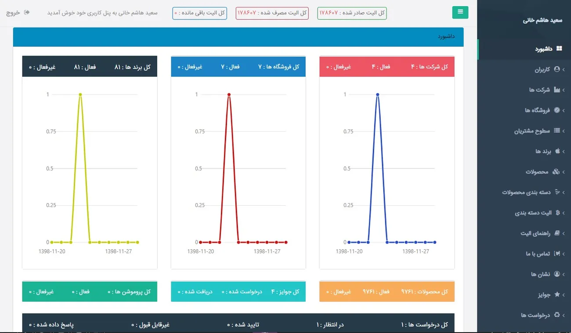This screenshot has height=333, width=571.
Task: Click the کل درخواست ها : ۱ text
Action: 424,325
